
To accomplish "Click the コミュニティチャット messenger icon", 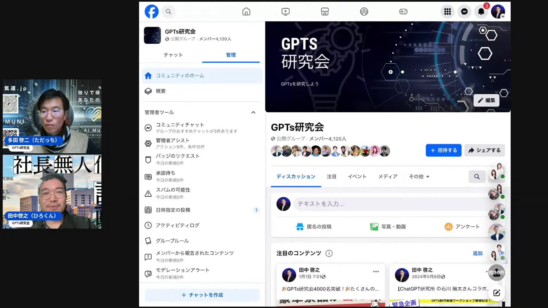I will click(148, 128).
